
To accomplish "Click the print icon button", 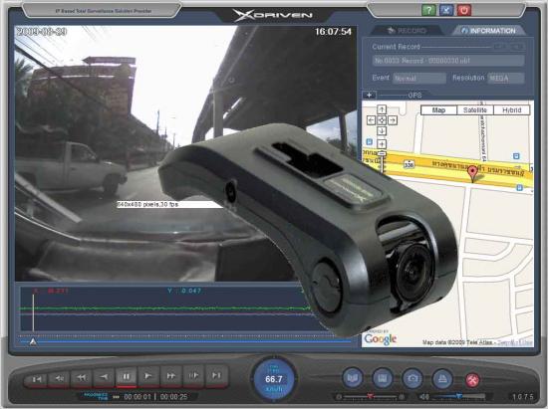I will pyautogui.click(x=442, y=378).
